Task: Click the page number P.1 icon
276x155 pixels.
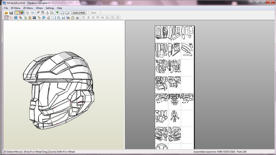Action: coord(64,17)
